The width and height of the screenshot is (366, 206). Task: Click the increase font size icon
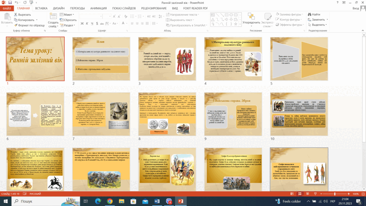point(114,16)
